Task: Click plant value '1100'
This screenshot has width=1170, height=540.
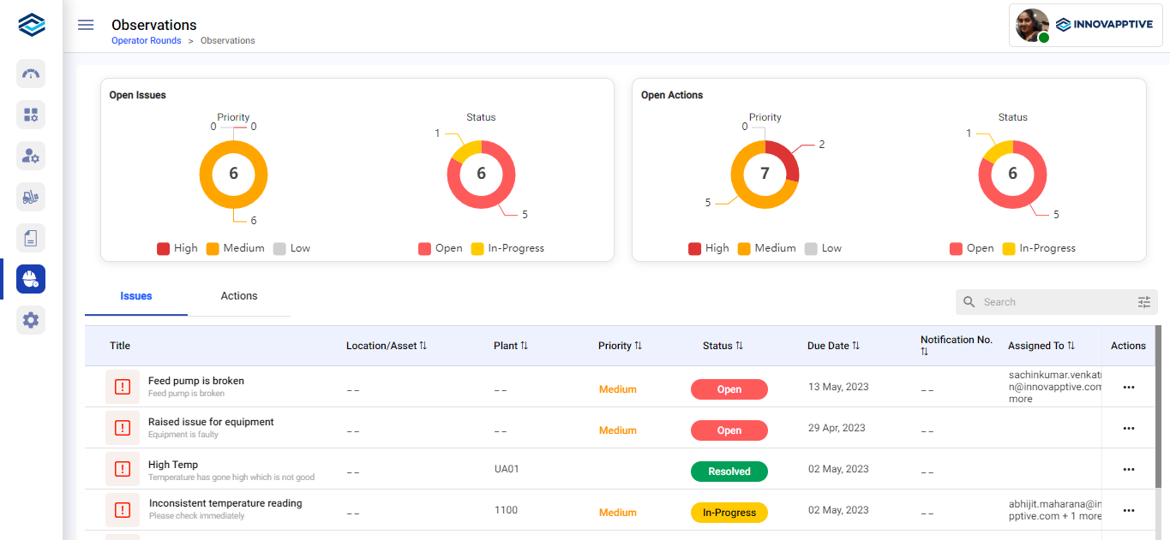Action: [x=506, y=510]
